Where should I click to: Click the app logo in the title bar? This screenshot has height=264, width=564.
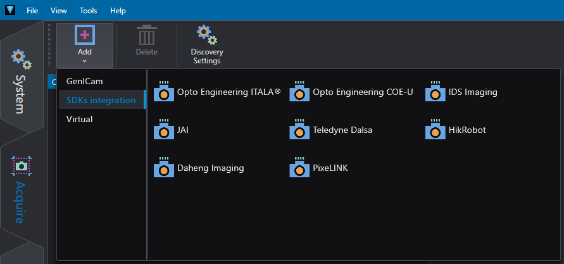[x=10, y=10]
